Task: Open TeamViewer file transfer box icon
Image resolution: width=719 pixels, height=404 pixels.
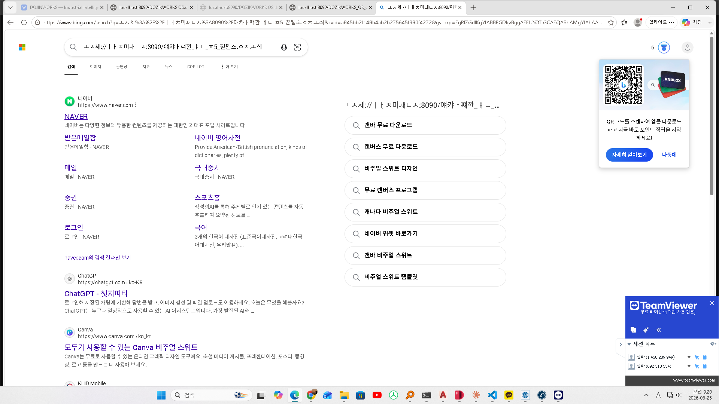Action: coord(633,330)
